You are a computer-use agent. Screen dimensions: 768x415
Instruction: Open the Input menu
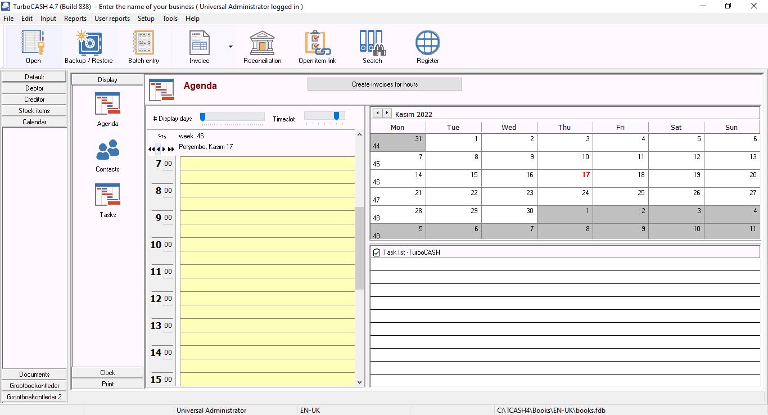tap(48, 19)
